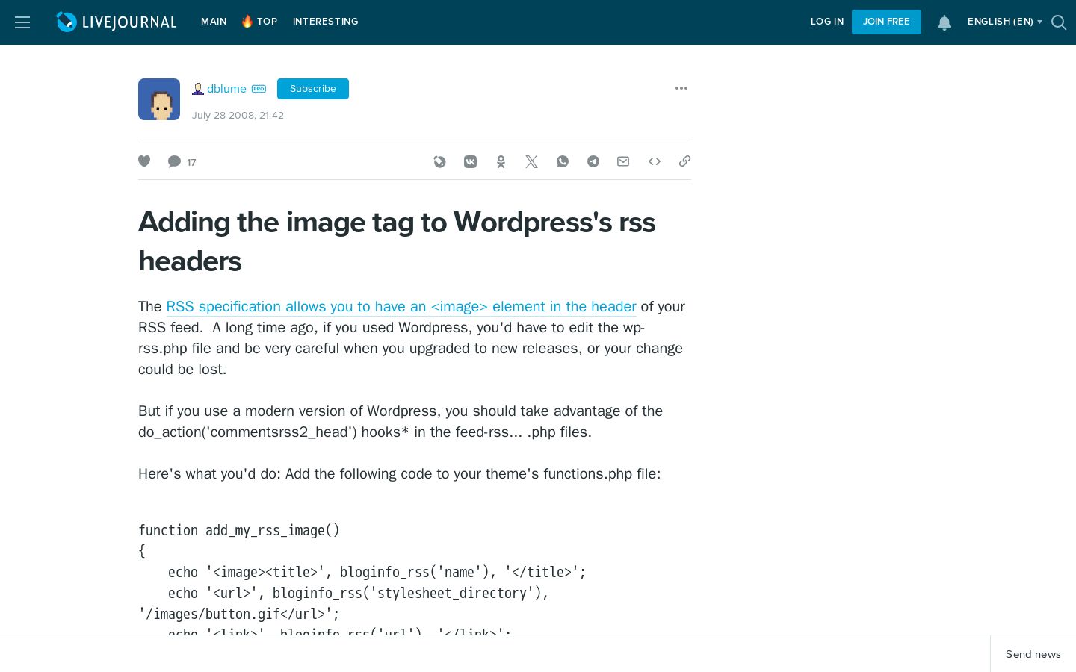Click the code line 'function add_my_rss_image()'

(239, 530)
